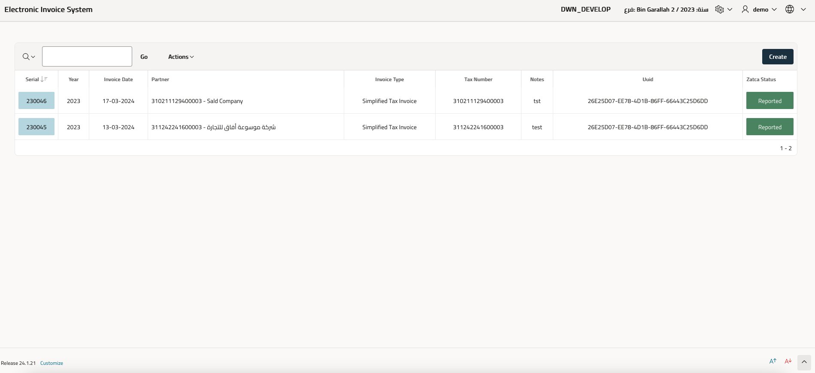Viewport: 815px width, 373px height.
Task: Click the Partner column header
Action: click(x=160, y=79)
